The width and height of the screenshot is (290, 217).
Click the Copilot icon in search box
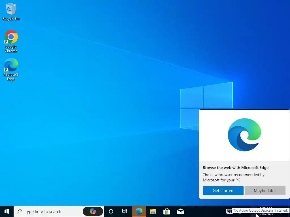[93, 211]
